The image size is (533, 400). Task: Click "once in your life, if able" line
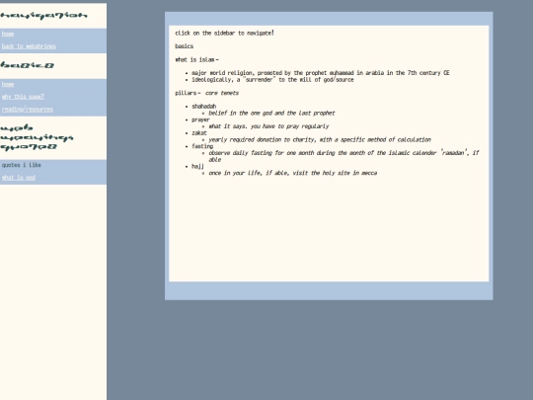tap(293, 173)
